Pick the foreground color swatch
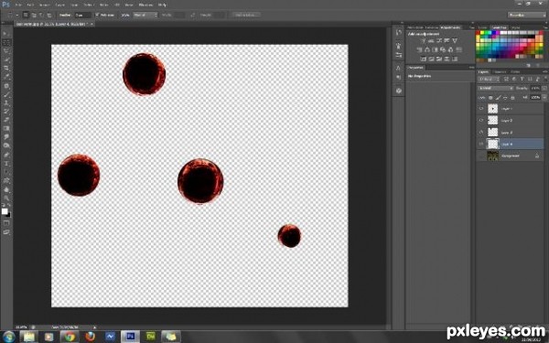This screenshot has width=549, height=343. [5, 211]
